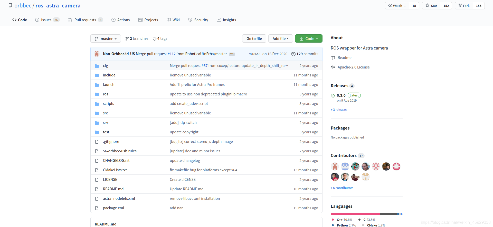This screenshot has width=493, height=227.
Task: Expand the commit message ellipsis
Action: [232, 54]
